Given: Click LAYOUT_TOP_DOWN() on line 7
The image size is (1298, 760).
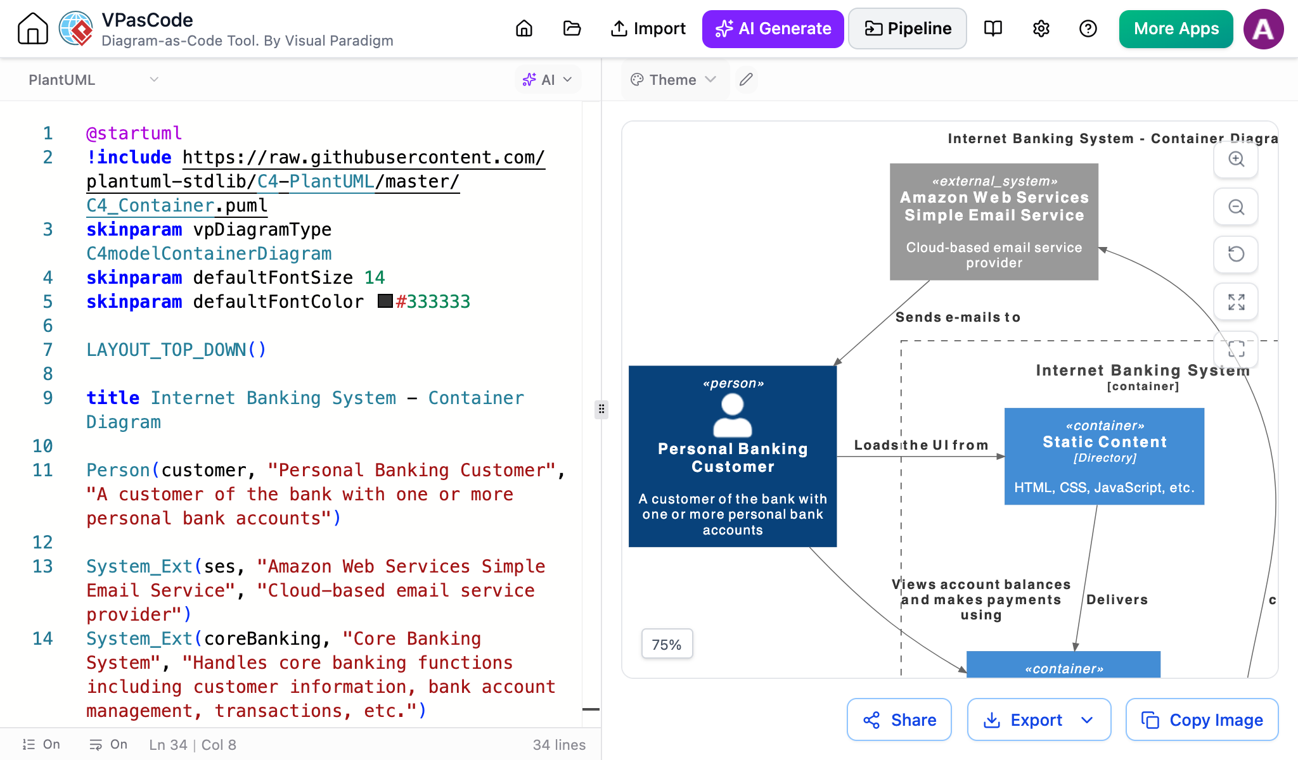Looking at the screenshot, I should 176,350.
